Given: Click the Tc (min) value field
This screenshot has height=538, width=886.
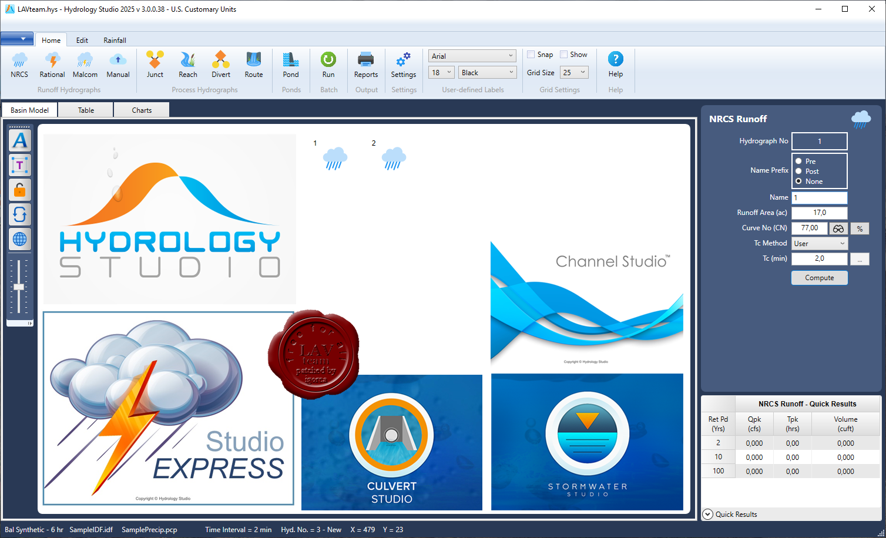Looking at the screenshot, I should pos(820,258).
